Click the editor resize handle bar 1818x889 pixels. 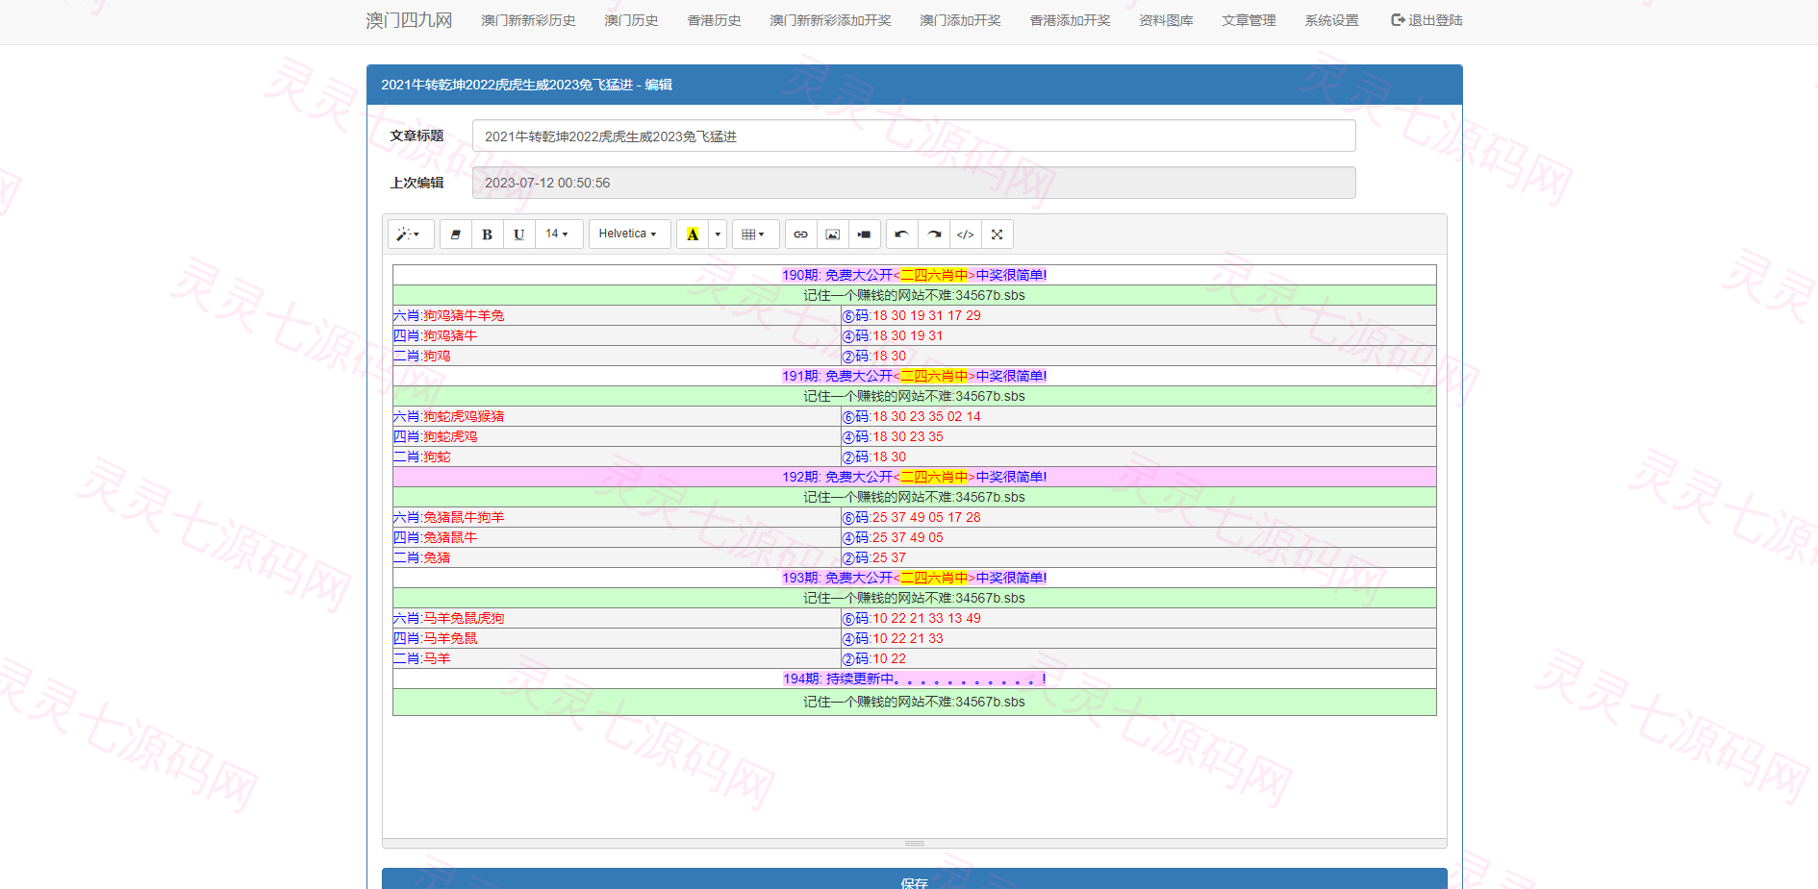tap(915, 843)
